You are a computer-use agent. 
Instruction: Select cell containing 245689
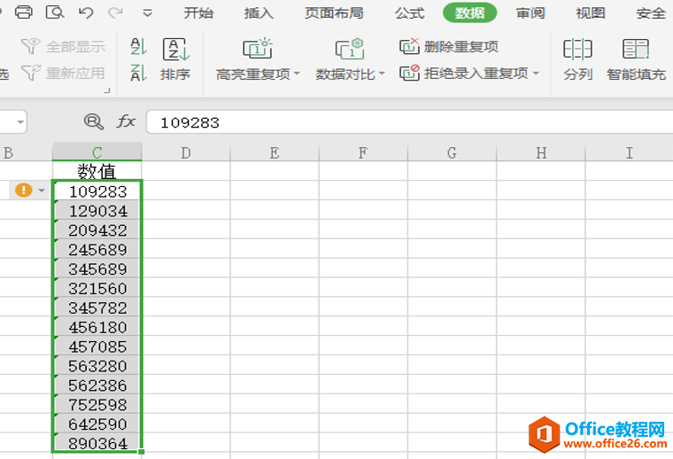click(97, 249)
